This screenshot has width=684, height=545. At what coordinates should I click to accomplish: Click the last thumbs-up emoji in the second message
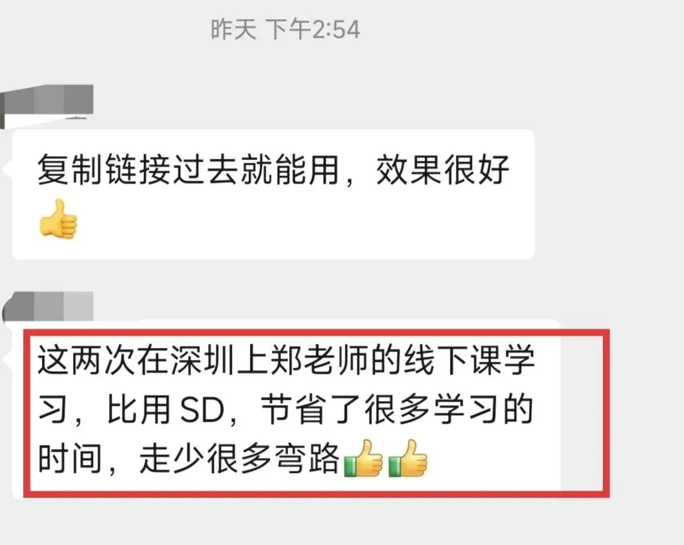tap(407, 458)
